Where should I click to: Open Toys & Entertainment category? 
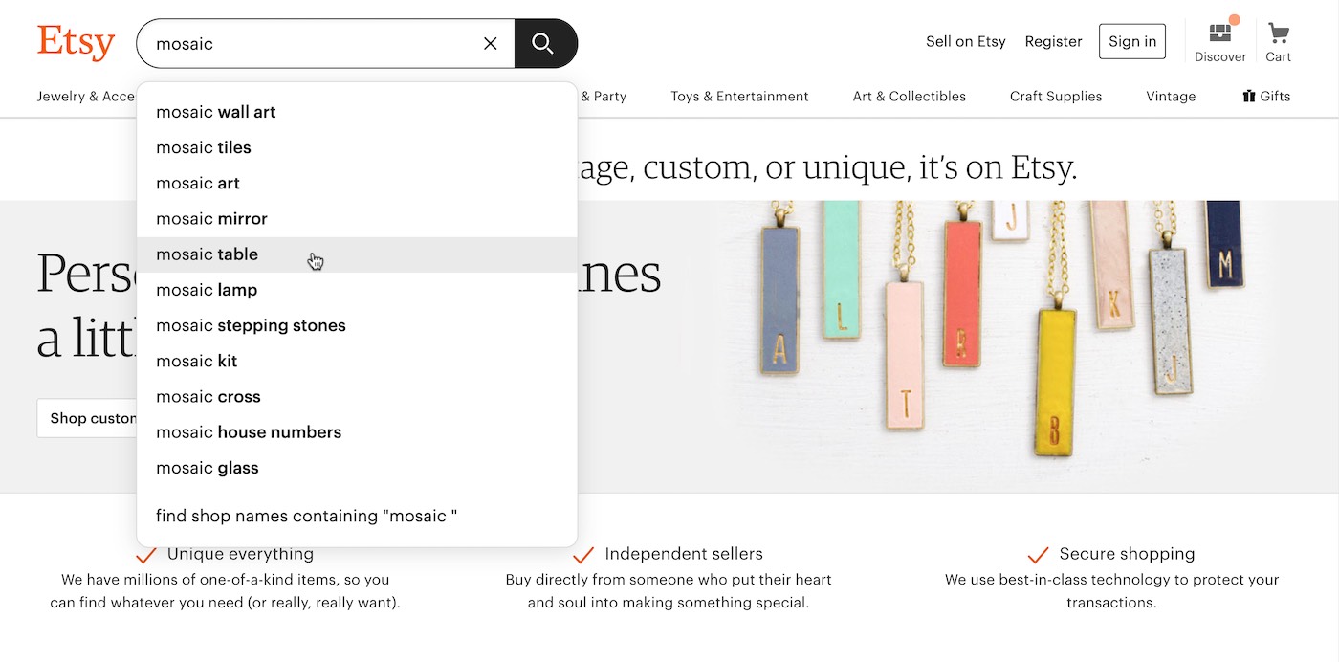point(739,97)
